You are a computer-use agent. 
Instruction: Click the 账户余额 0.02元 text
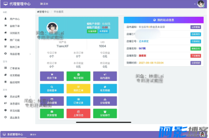pyautogui.click(x=99, y=24)
